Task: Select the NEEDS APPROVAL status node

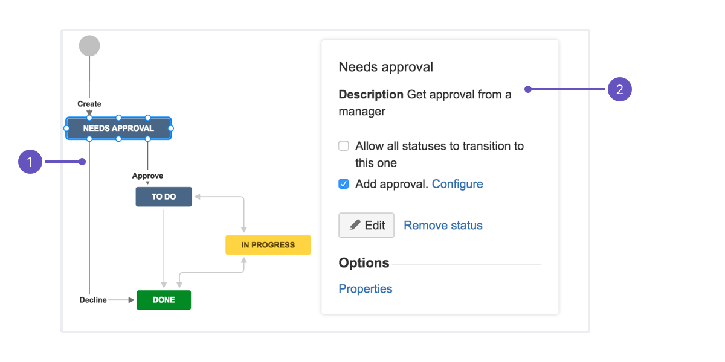Action: (118, 129)
